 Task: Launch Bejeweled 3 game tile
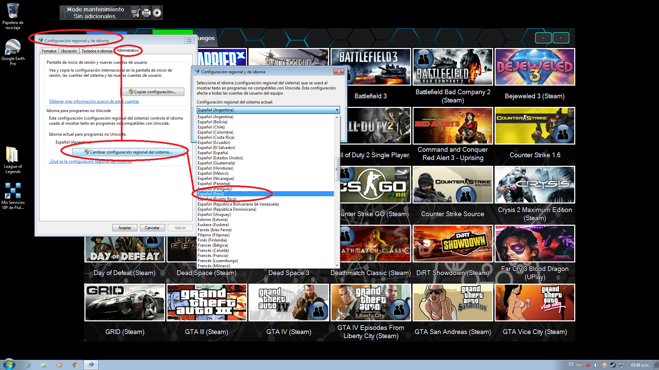(x=535, y=67)
